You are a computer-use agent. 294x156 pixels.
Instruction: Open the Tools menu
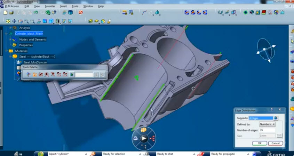75,6
